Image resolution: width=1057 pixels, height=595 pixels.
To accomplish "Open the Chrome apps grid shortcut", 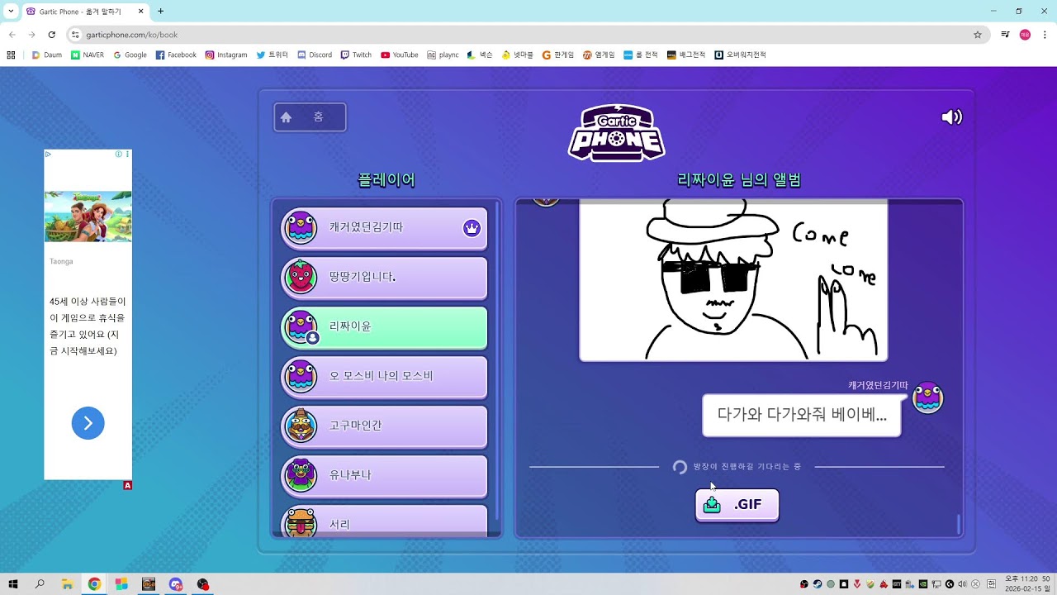I will (11, 55).
